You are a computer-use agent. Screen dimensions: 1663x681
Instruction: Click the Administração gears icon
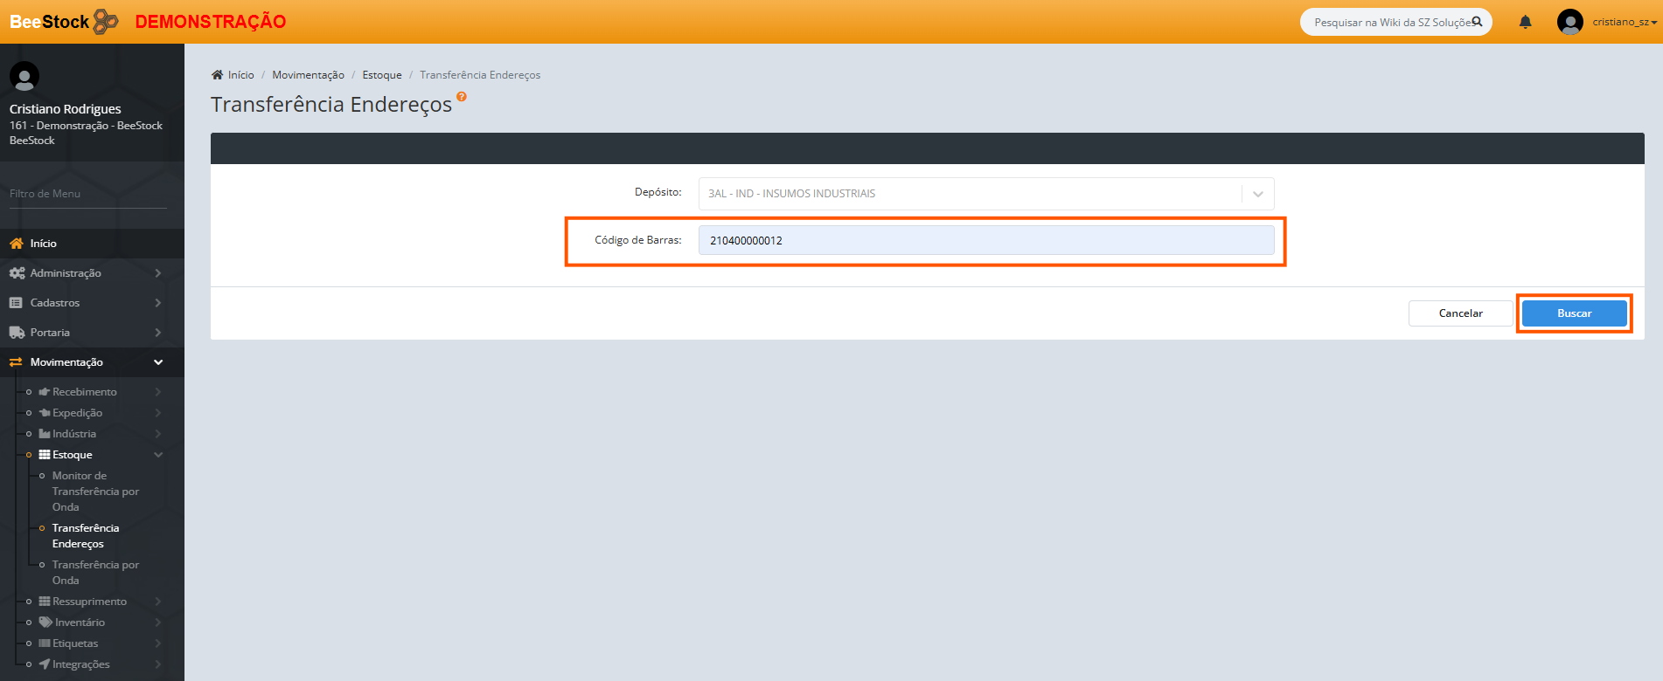click(17, 273)
